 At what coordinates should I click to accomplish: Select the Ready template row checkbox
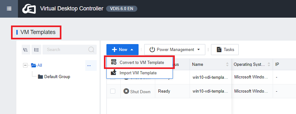tap(113, 91)
